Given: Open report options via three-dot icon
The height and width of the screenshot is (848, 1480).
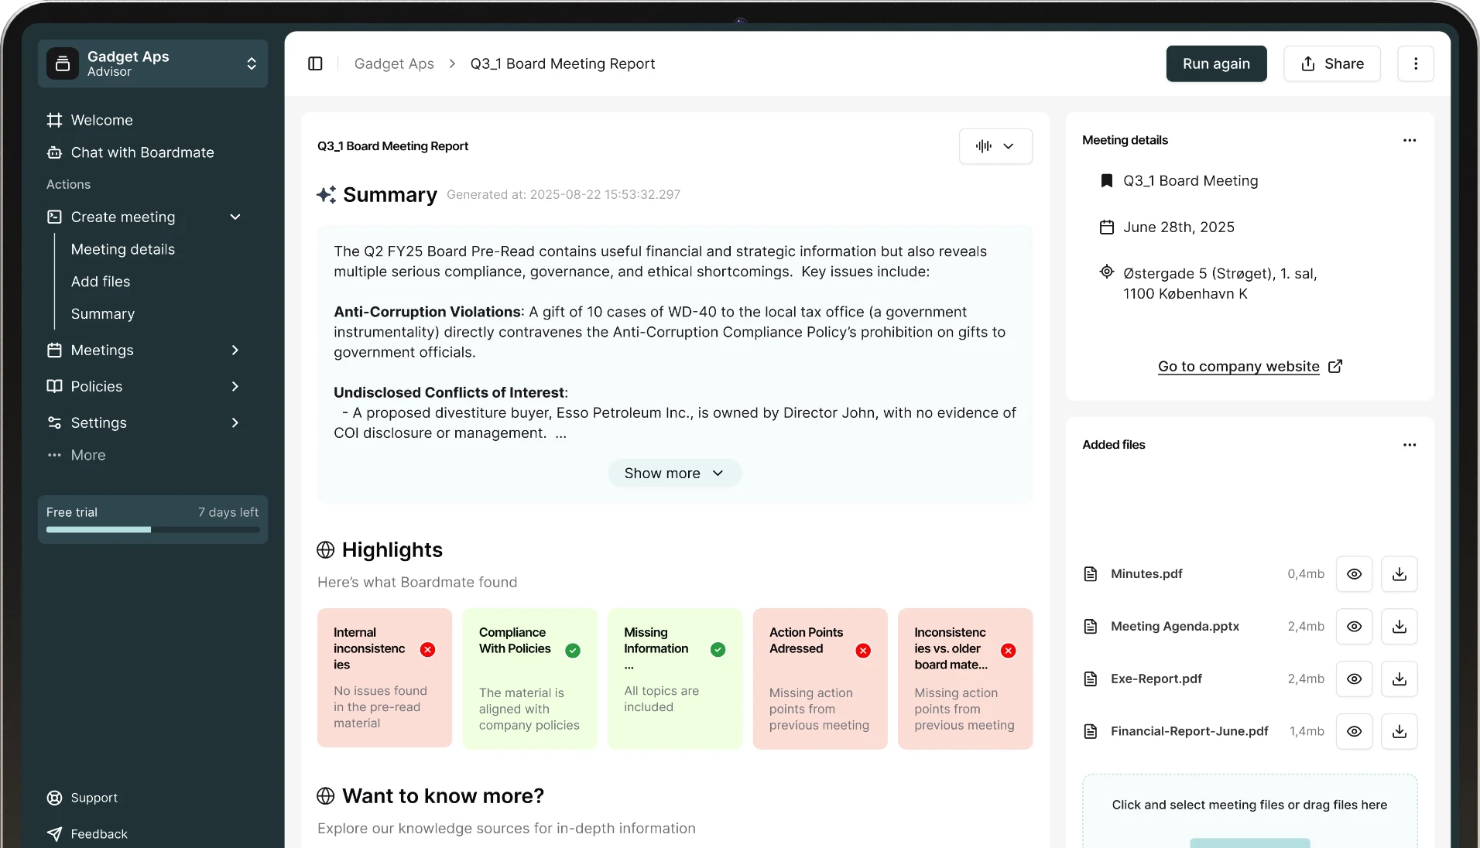Looking at the screenshot, I should (x=1417, y=63).
